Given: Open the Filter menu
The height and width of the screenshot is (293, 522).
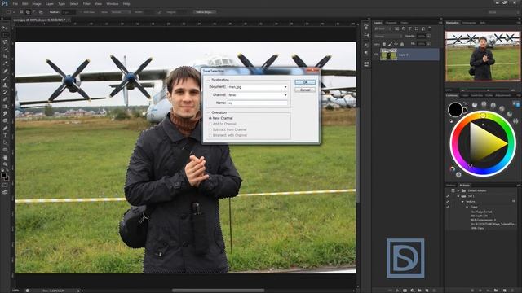Looking at the screenshot, I should pyautogui.click(x=86, y=3).
